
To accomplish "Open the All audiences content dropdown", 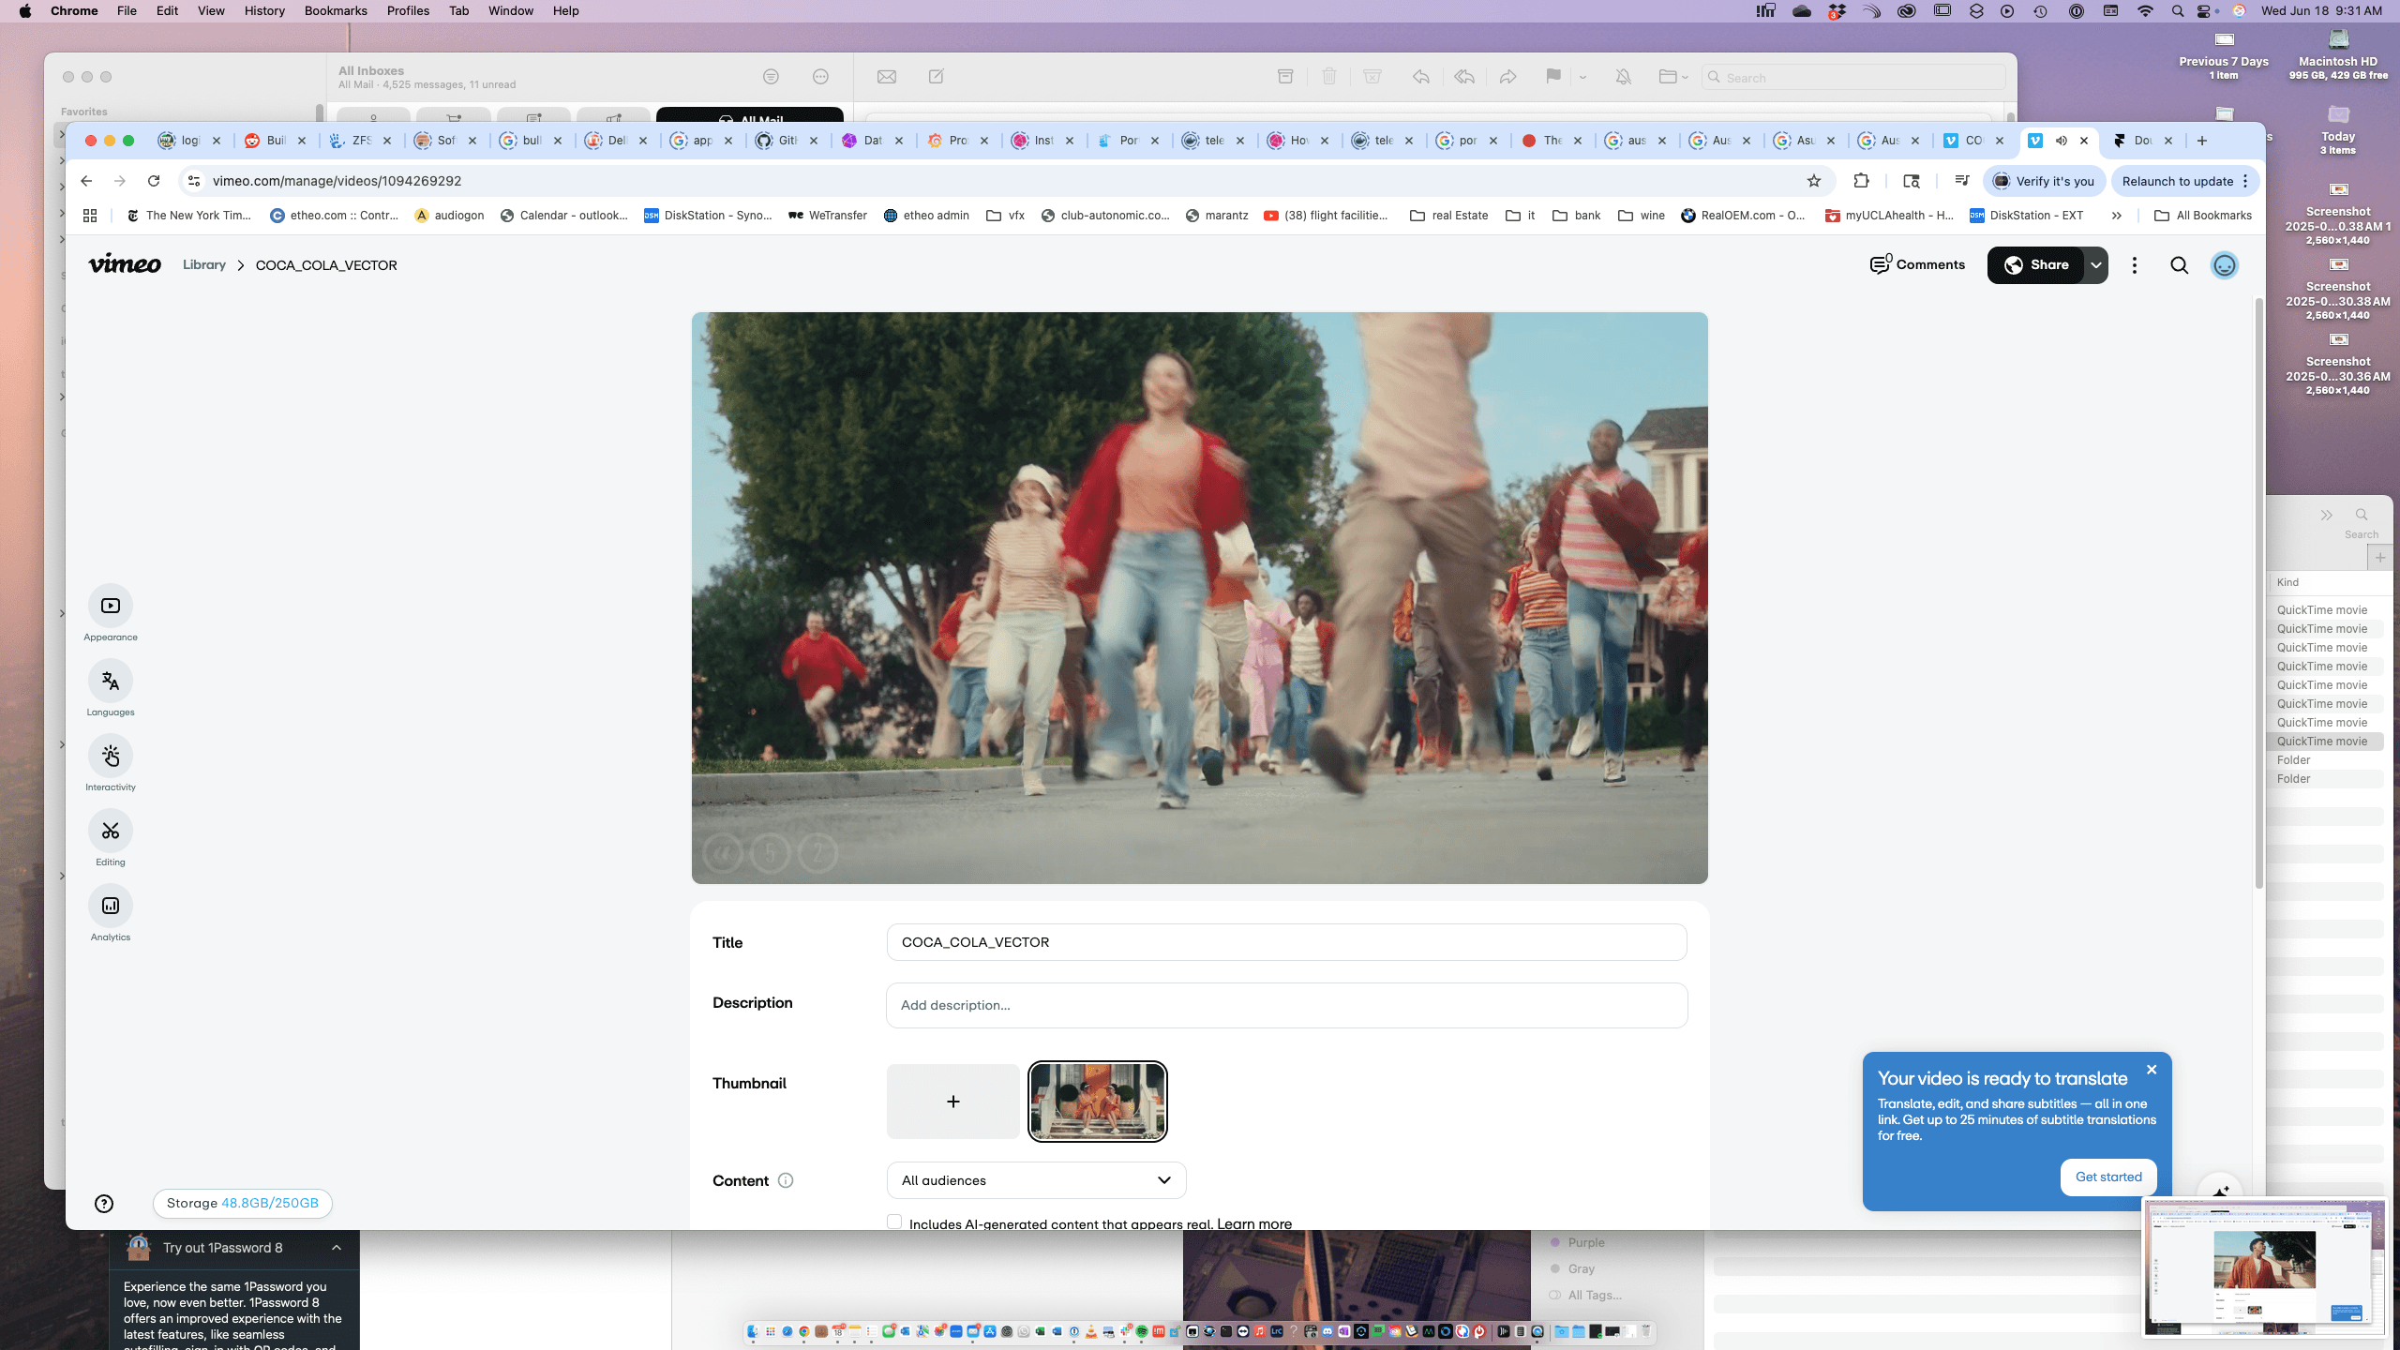I will coord(1036,1180).
